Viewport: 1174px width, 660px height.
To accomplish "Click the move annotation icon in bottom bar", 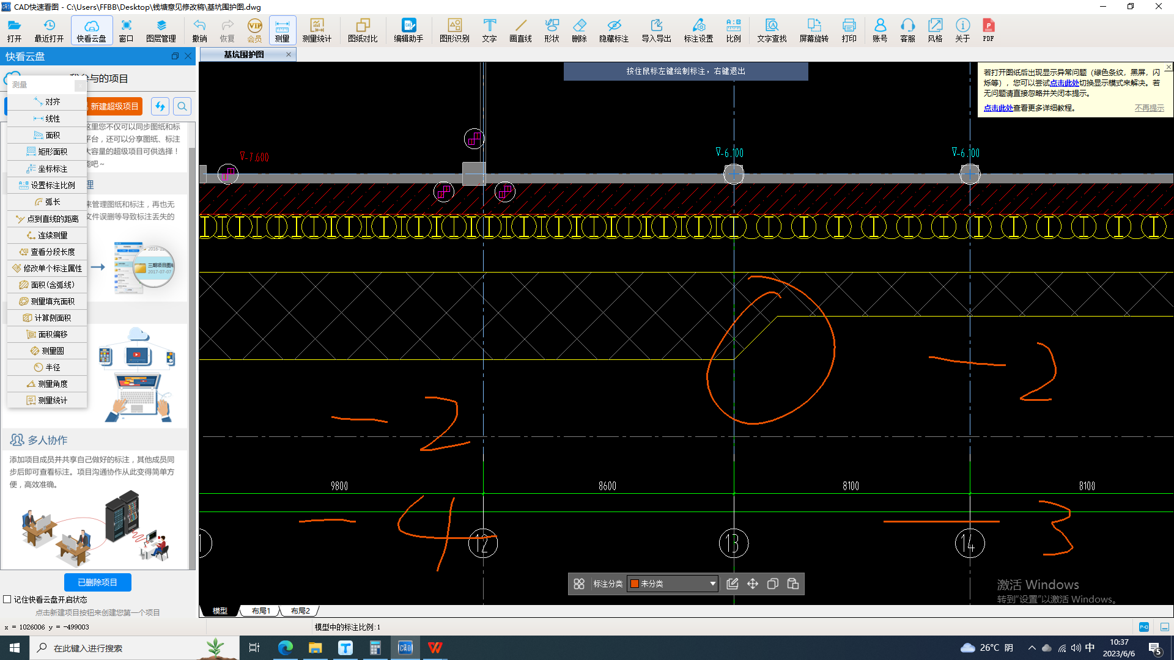I will (753, 584).
